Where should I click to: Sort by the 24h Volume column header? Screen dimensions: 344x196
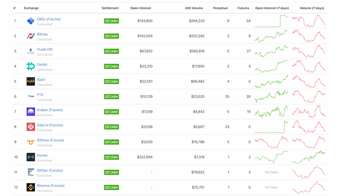(x=194, y=8)
